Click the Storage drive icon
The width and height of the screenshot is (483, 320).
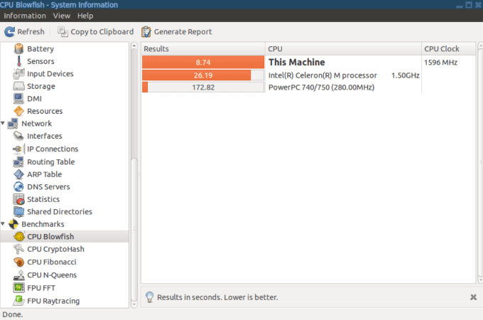coord(18,87)
